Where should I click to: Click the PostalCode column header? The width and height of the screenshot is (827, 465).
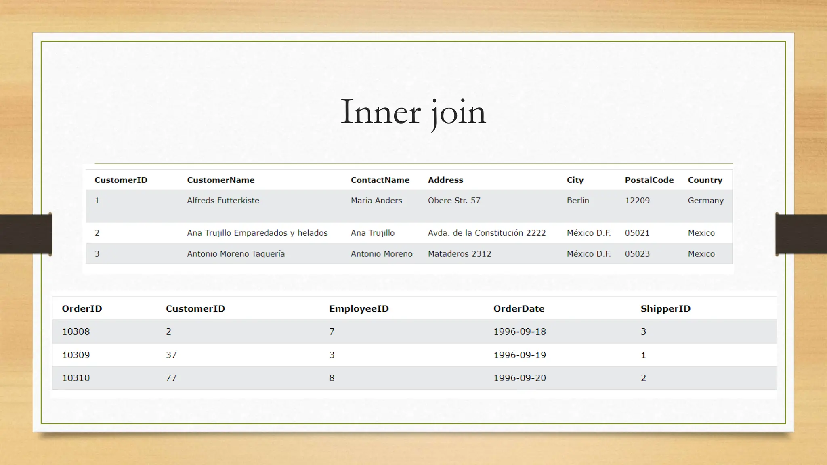[x=649, y=180]
